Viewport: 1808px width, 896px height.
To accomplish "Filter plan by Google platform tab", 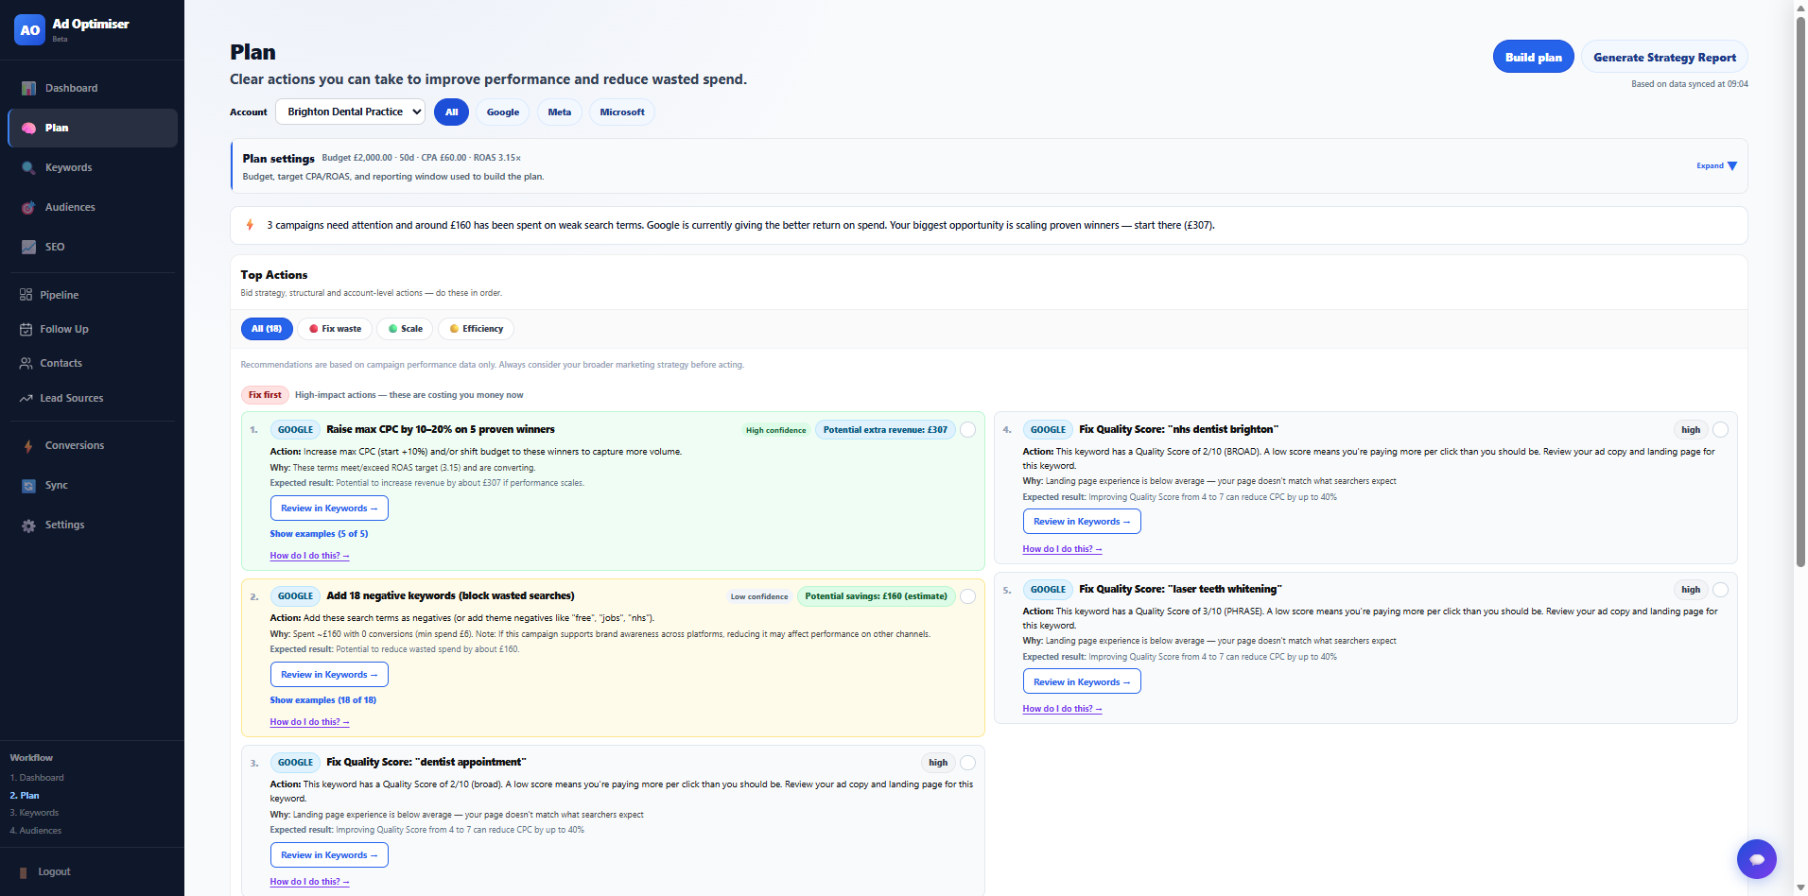I will [502, 112].
